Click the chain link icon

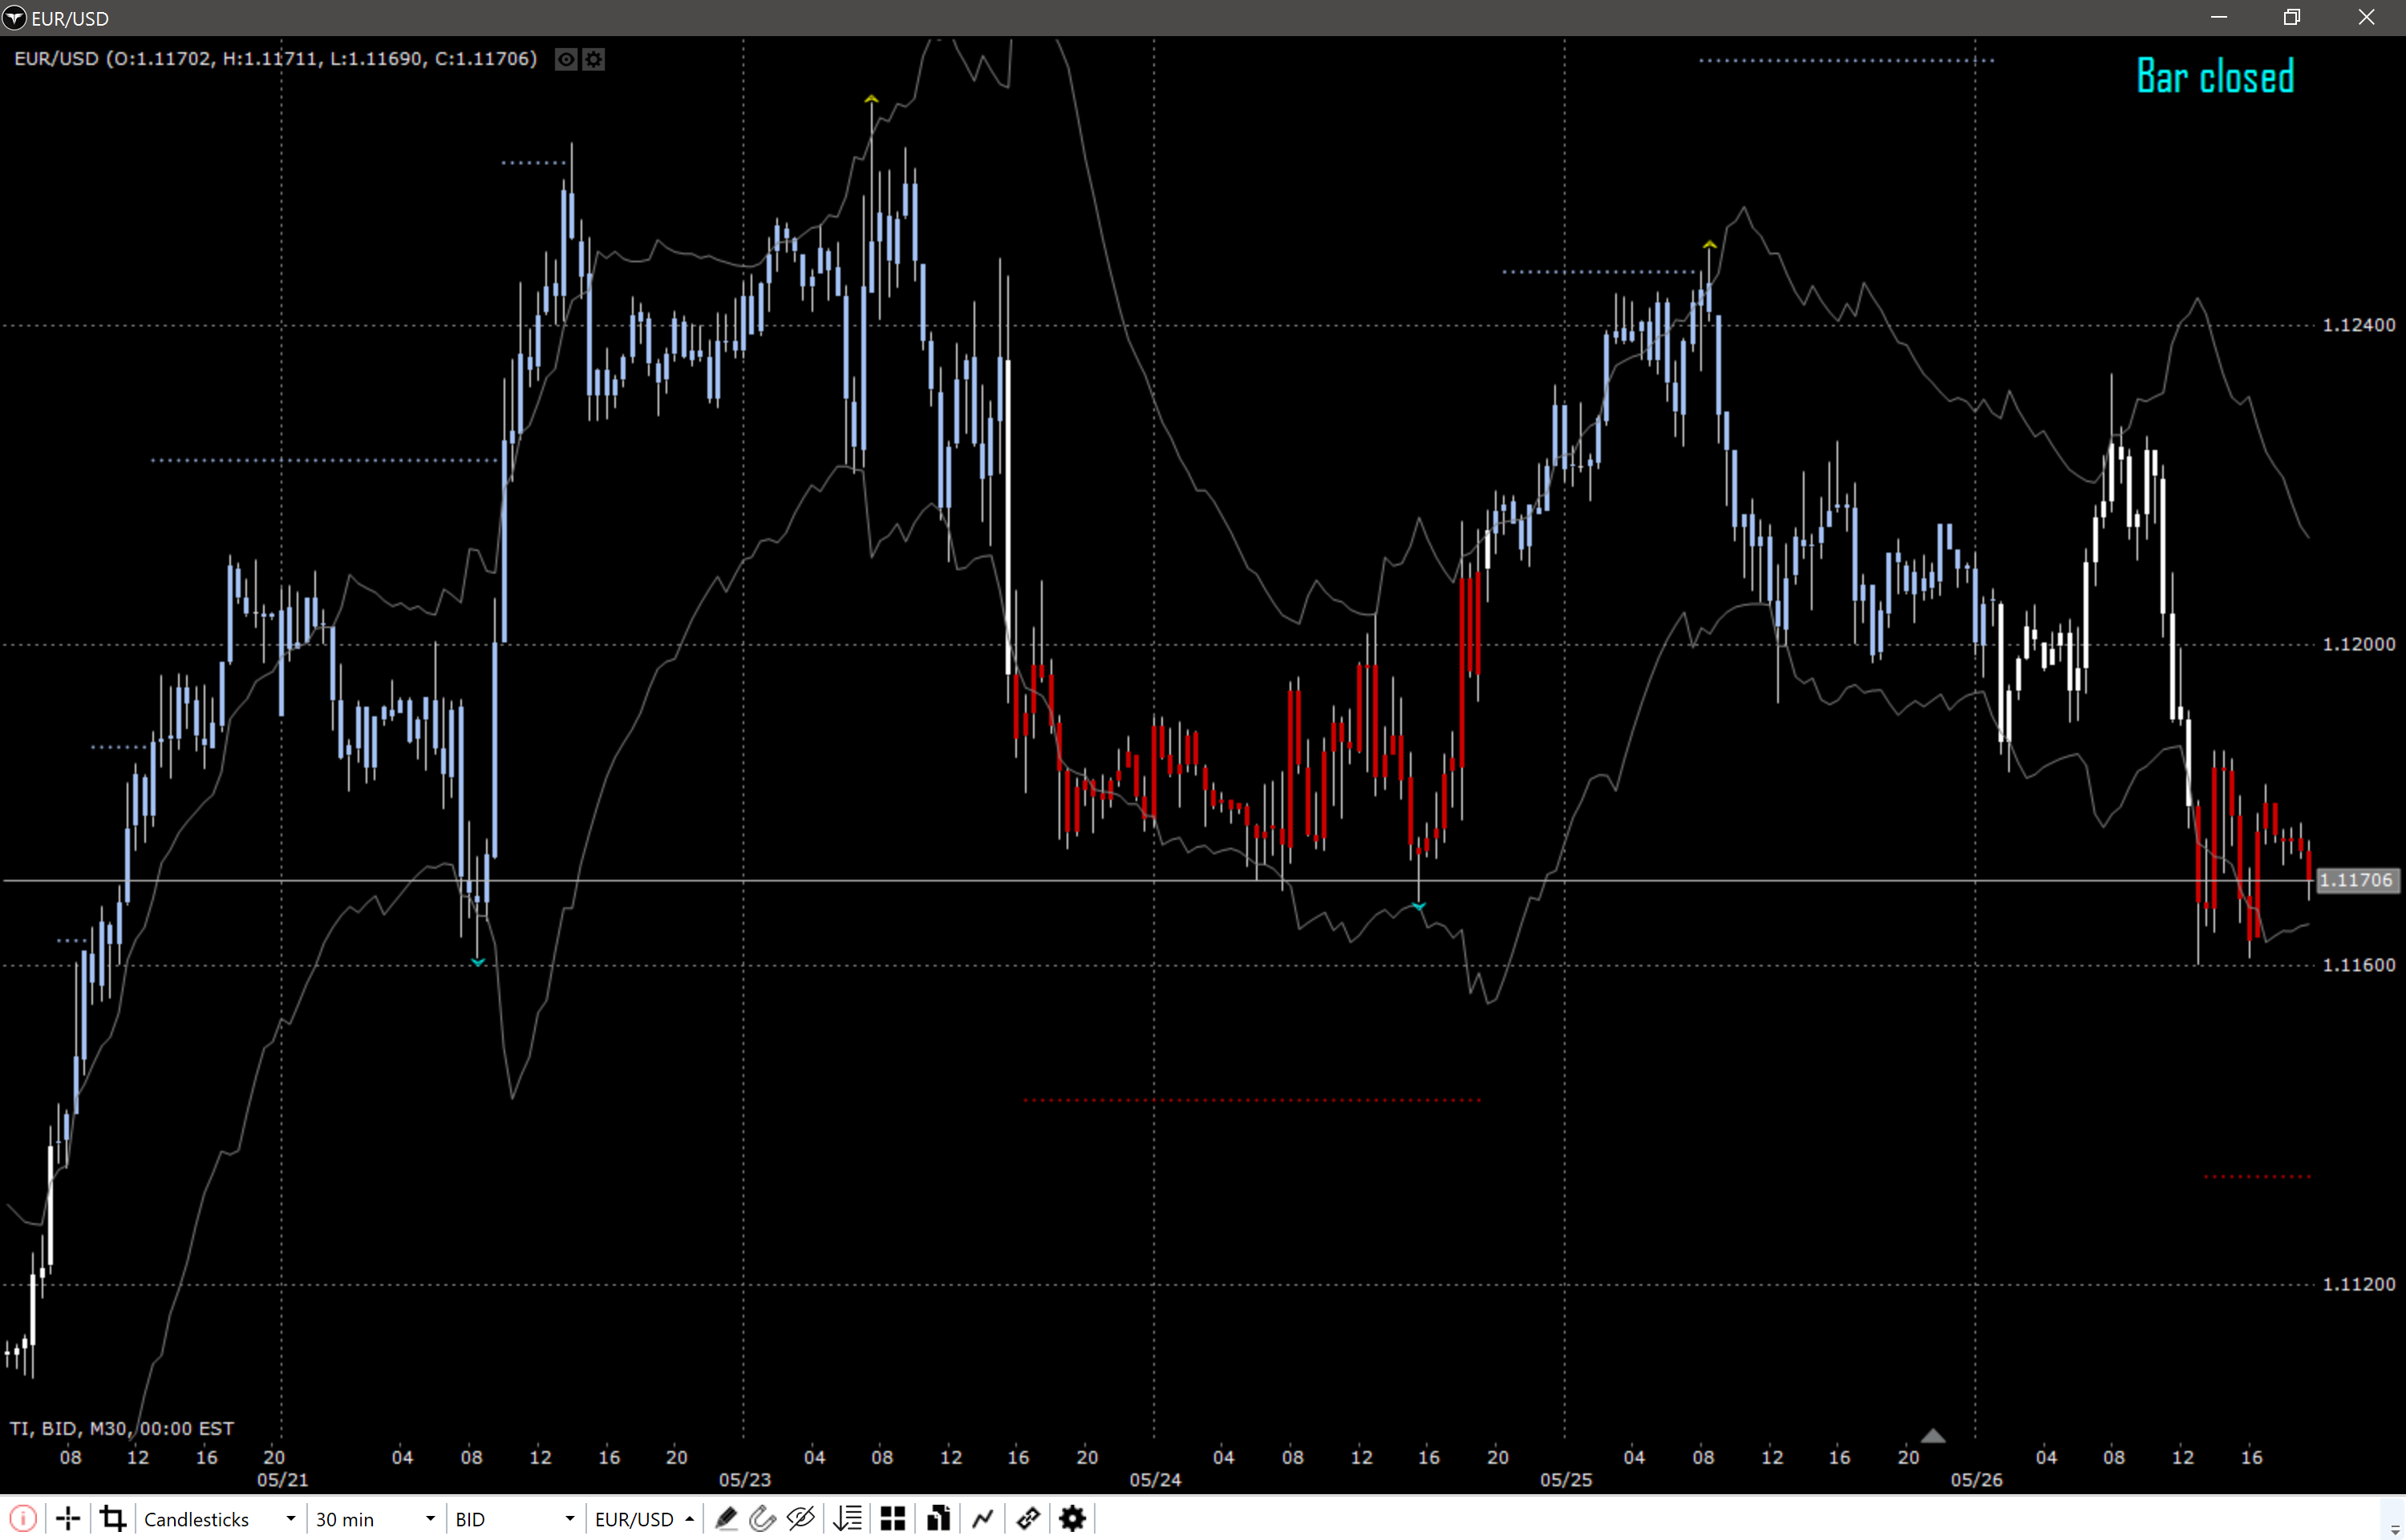[x=1027, y=1518]
